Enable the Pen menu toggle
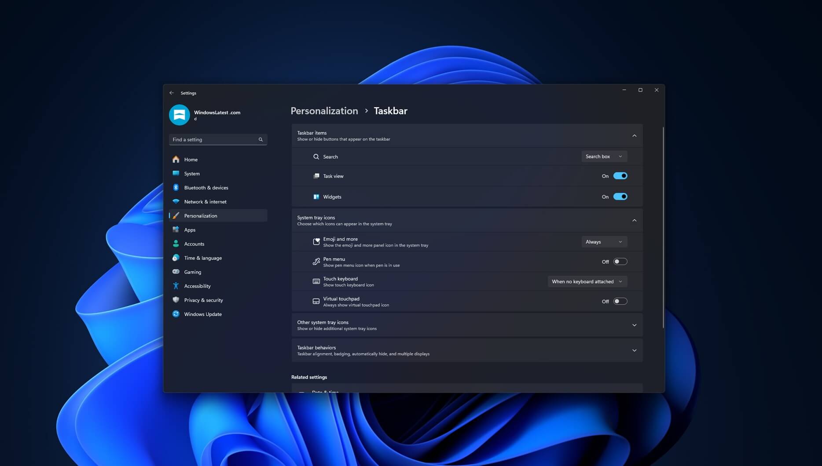 620,261
